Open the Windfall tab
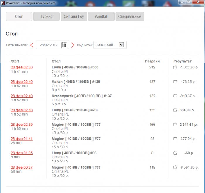 click(101, 16)
